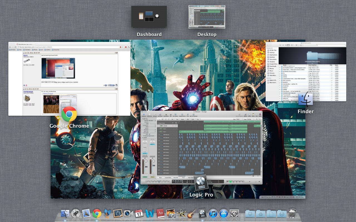Open Dictionary Aa book icon in Dock

click(160, 213)
